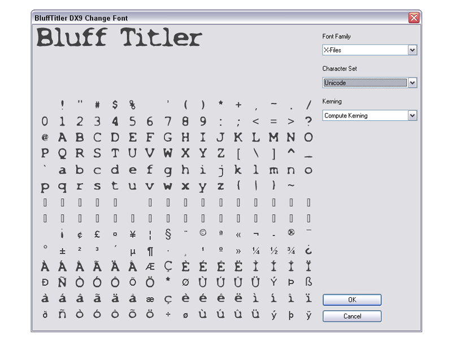The image size is (452, 339).
Task: Open the Kerning dropdown arrow
Action: pos(412,116)
